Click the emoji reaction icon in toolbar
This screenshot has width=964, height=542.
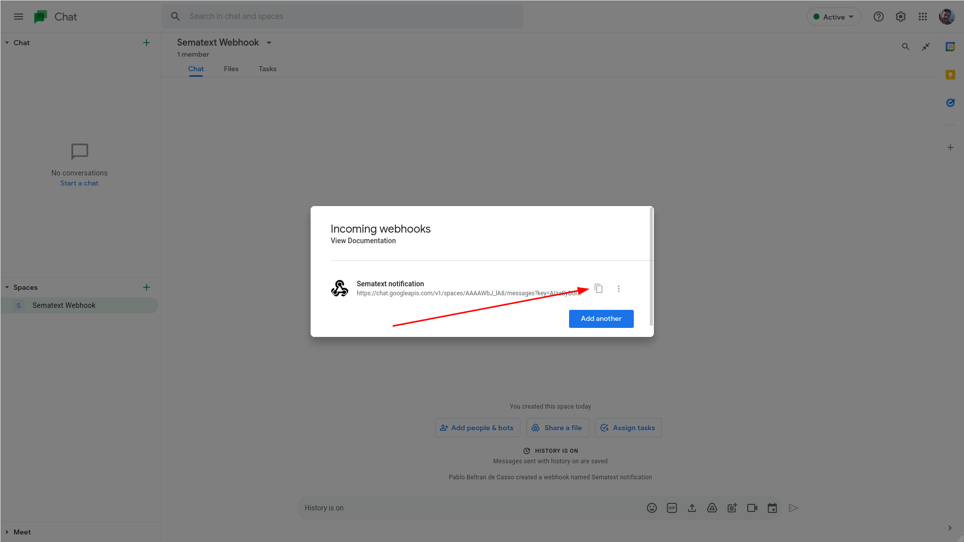pyautogui.click(x=651, y=507)
